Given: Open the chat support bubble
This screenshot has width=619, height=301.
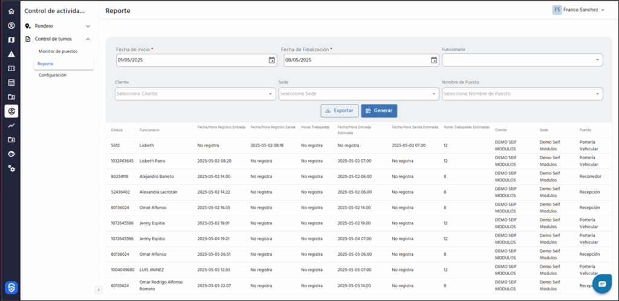Looking at the screenshot, I should click(x=602, y=284).
